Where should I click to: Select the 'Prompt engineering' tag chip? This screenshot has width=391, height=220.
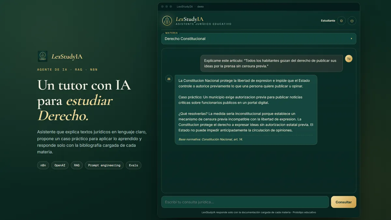coord(104,165)
